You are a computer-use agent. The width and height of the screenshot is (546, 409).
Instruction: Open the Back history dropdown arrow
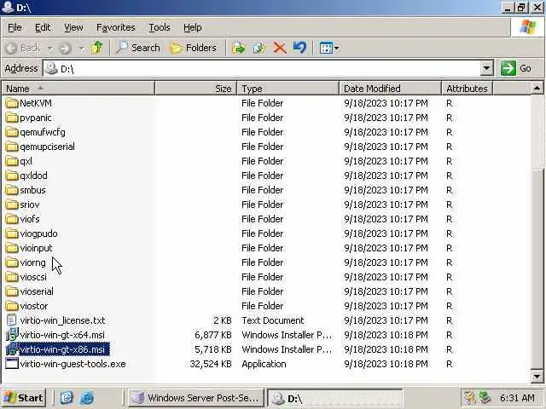tap(50, 48)
